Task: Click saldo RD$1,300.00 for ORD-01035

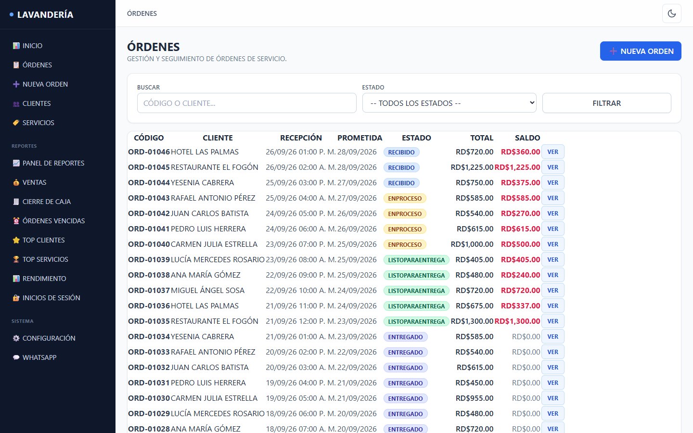Action: coord(517,321)
